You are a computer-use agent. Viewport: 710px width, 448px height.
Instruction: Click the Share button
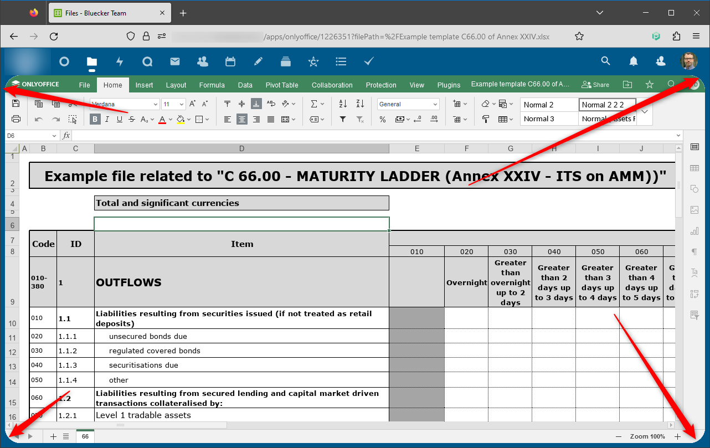pyautogui.click(x=595, y=85)
